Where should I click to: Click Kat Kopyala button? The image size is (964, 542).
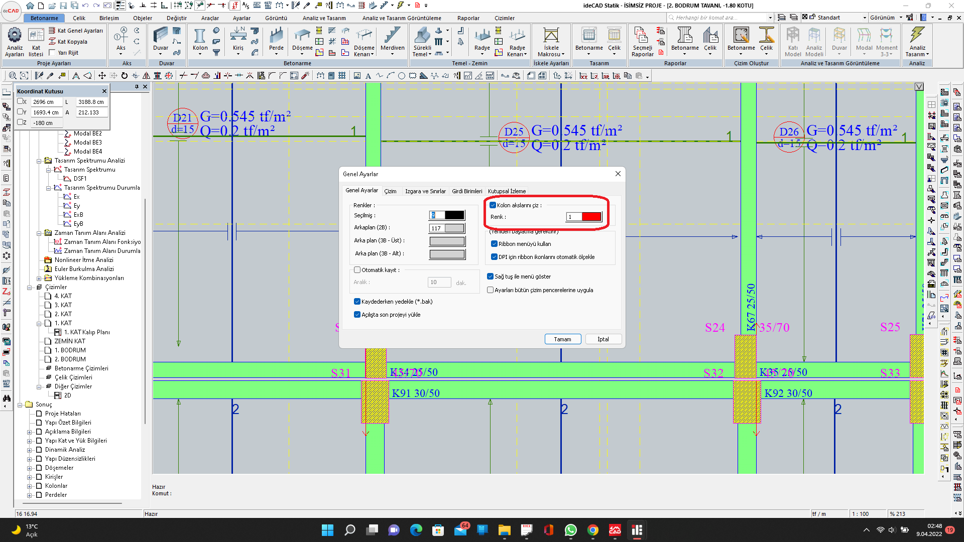(x=68, y=42)
